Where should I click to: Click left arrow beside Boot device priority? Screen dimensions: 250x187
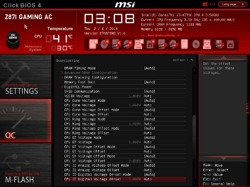pos(142,35)
